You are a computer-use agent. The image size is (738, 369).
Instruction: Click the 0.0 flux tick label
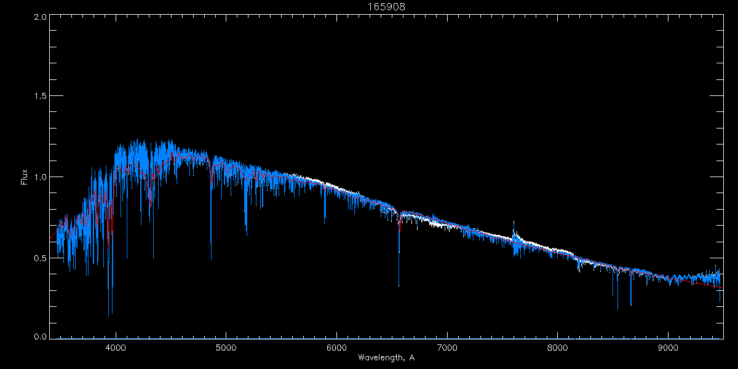[39, 336]
